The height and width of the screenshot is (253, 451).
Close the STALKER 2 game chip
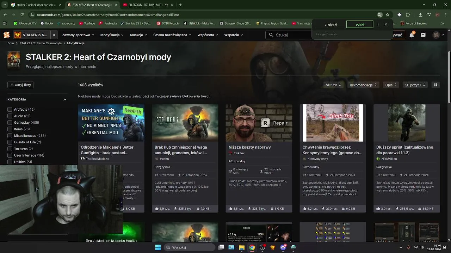coord(54,35)
